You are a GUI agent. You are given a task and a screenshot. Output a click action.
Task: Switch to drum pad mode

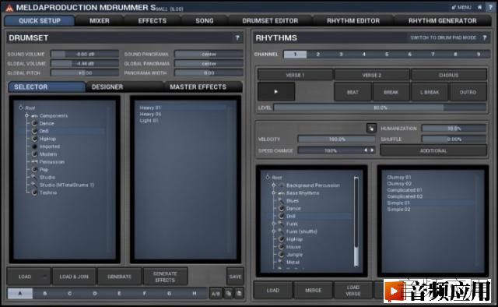point(443,38)
